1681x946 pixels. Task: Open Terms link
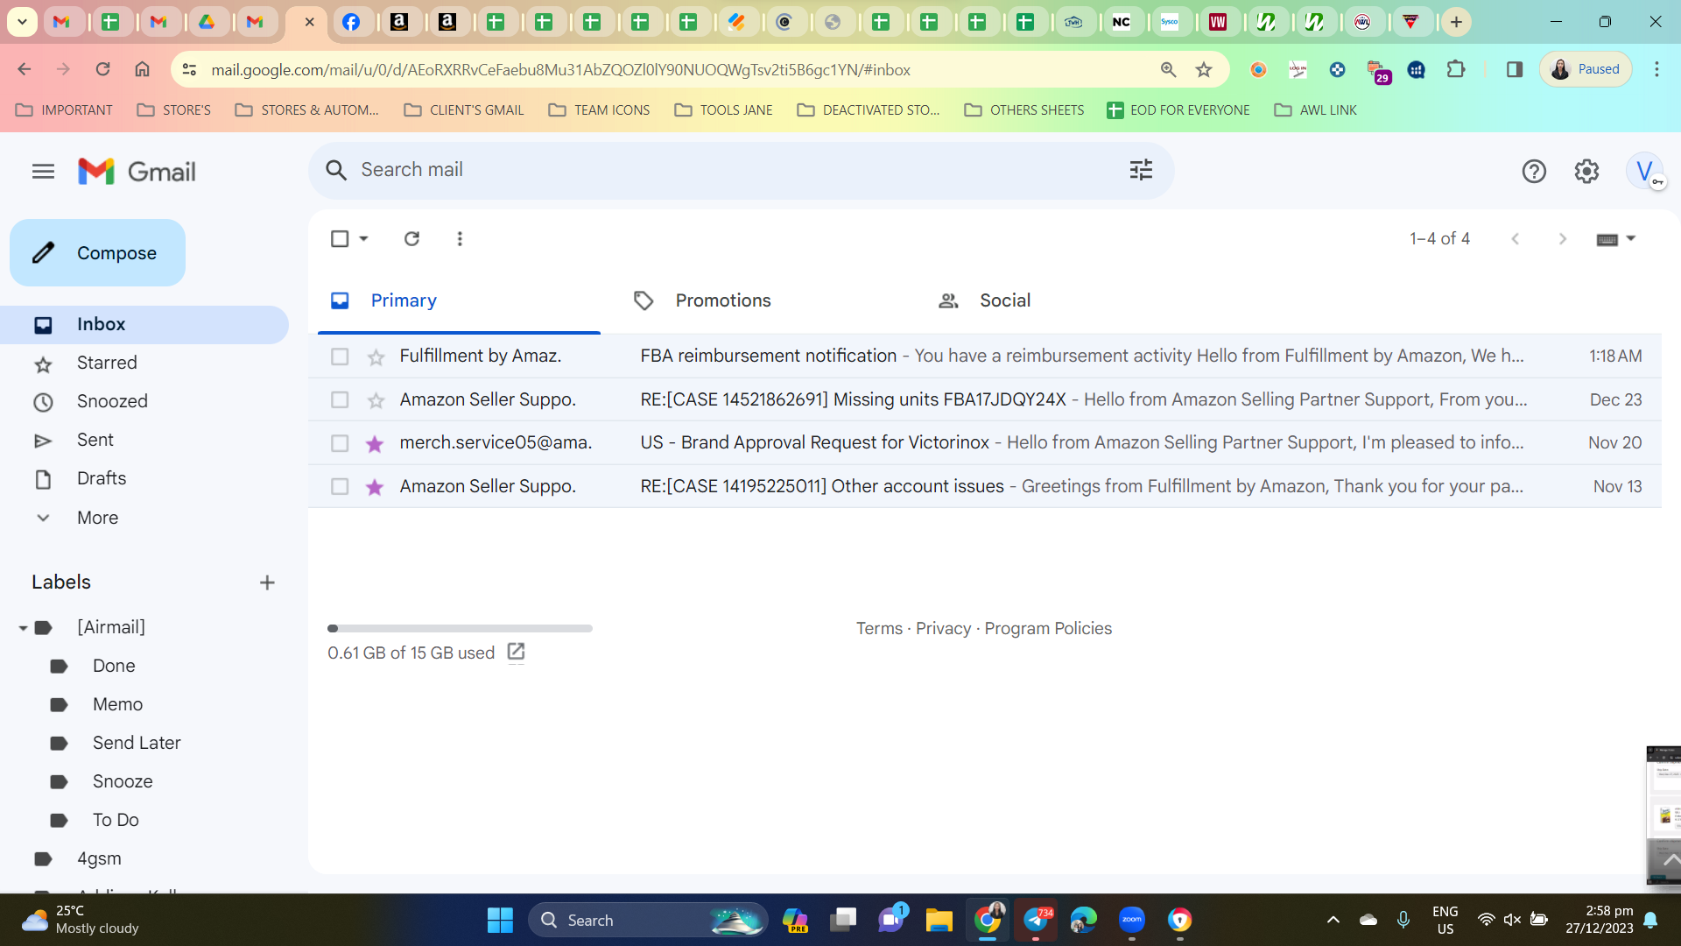(879, 629)
